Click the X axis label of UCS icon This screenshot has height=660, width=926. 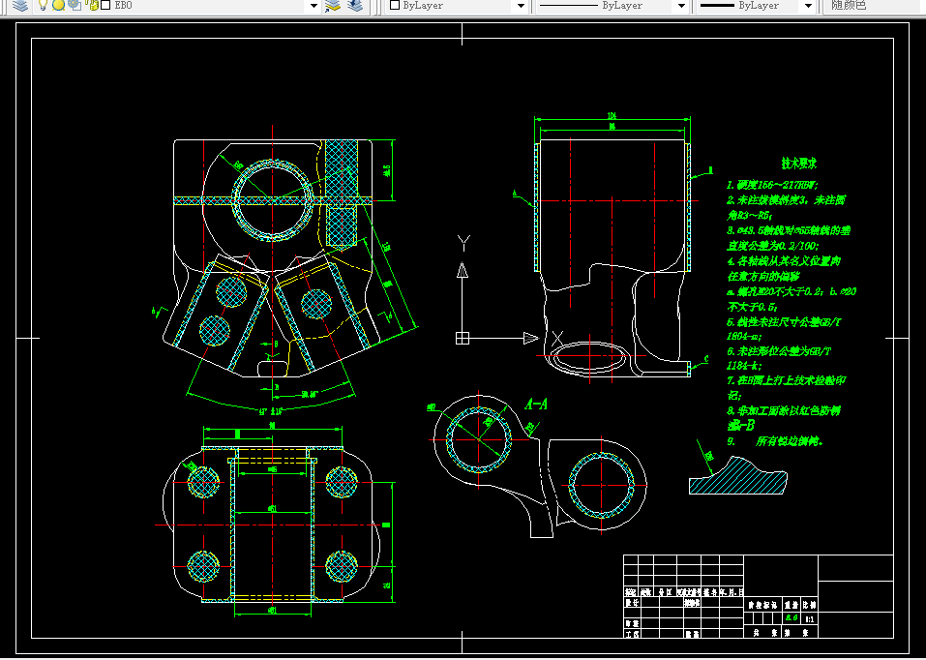coord(557,338)
